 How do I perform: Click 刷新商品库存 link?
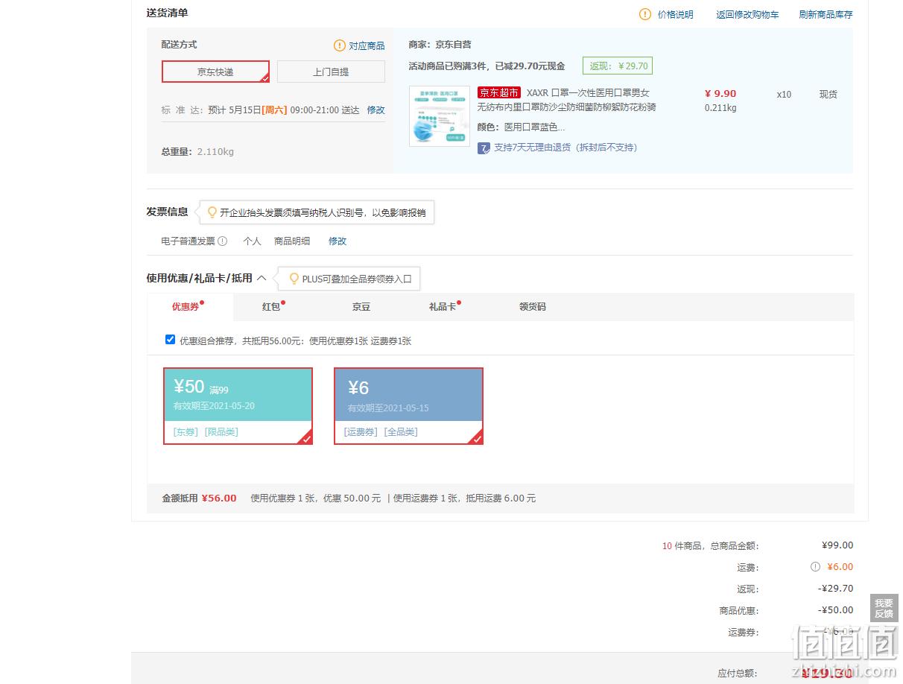(x=826, y=14)
